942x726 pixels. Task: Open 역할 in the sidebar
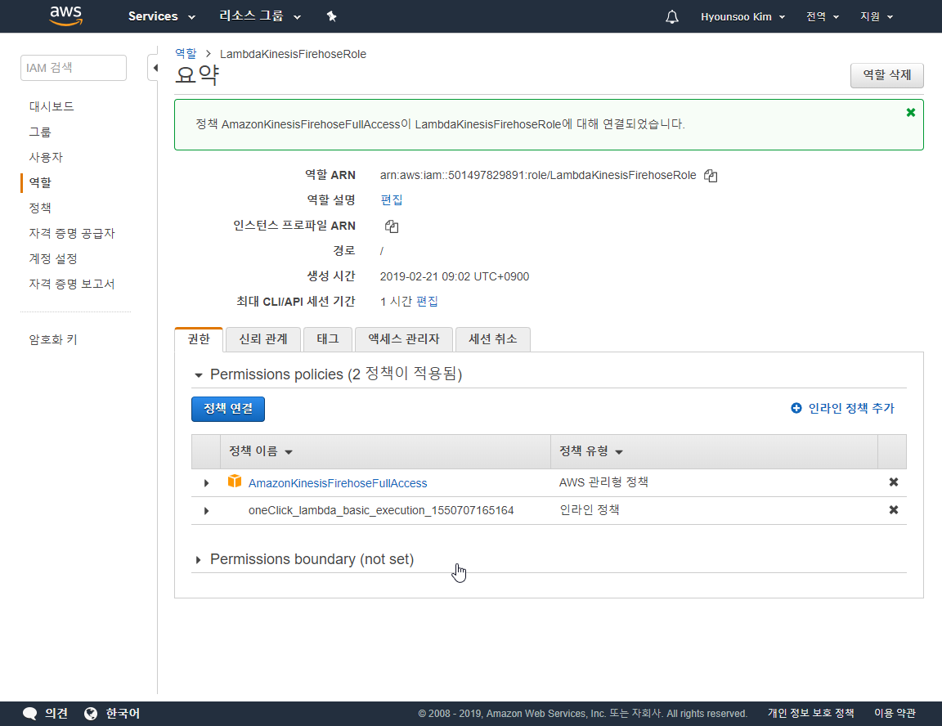pos(40,182)
